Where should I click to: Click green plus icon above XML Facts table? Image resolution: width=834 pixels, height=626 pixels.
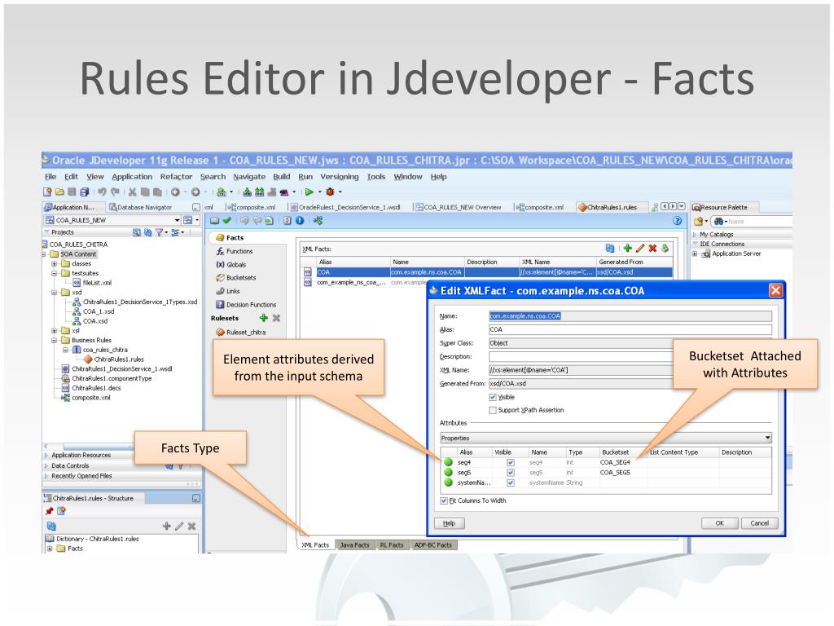628,248
